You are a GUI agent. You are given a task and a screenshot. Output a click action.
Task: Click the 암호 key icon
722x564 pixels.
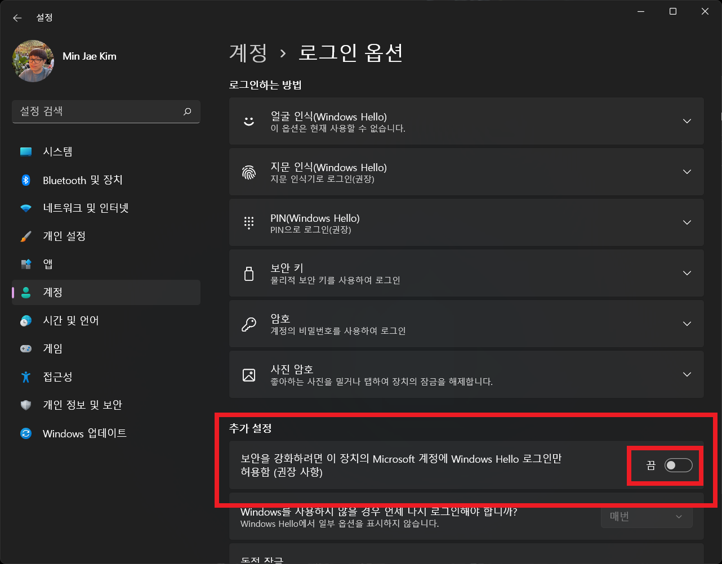pos(249,324)
